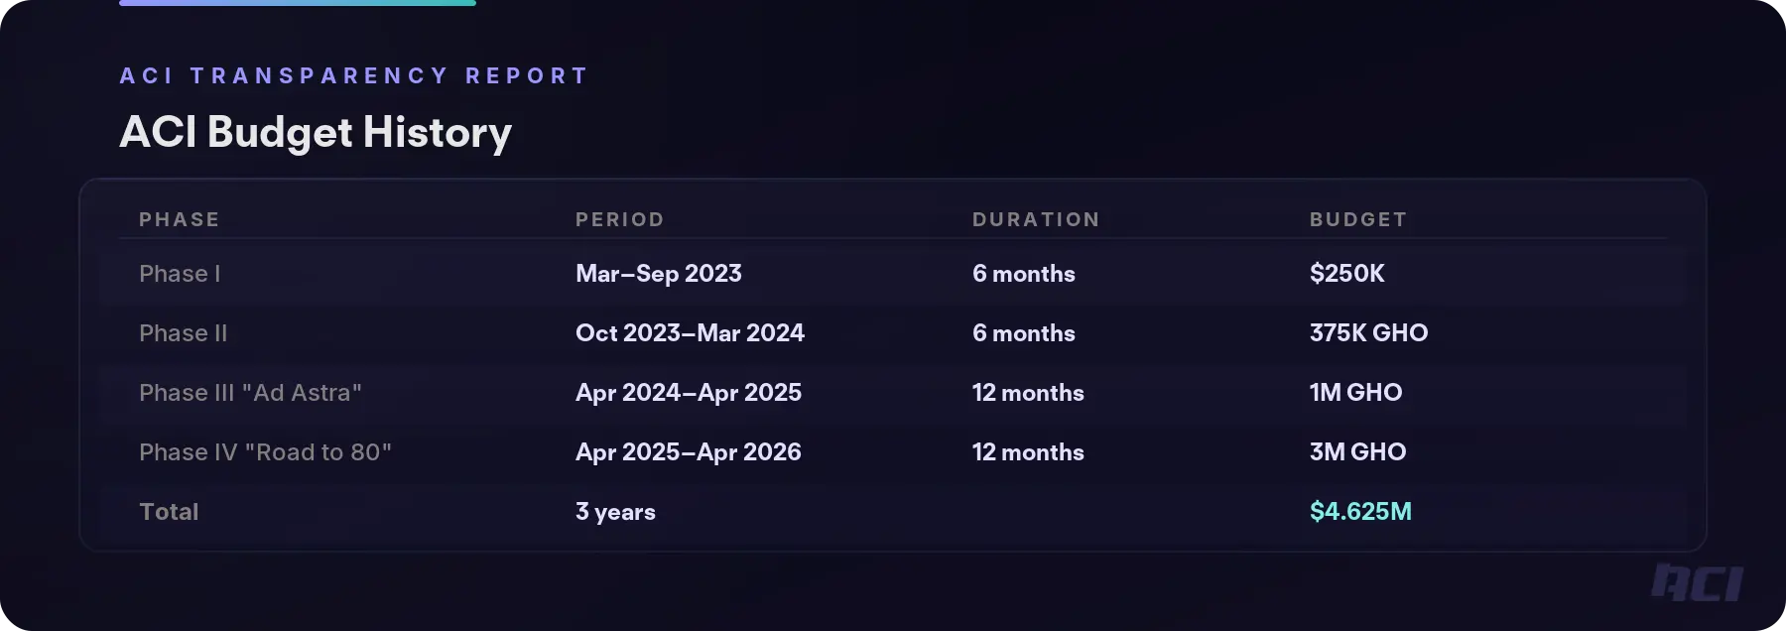The height and width of the screenshot is (631, 1786).
Task: Click the Phase IV "Road to 80" row
Action: [x=265, y=452]
